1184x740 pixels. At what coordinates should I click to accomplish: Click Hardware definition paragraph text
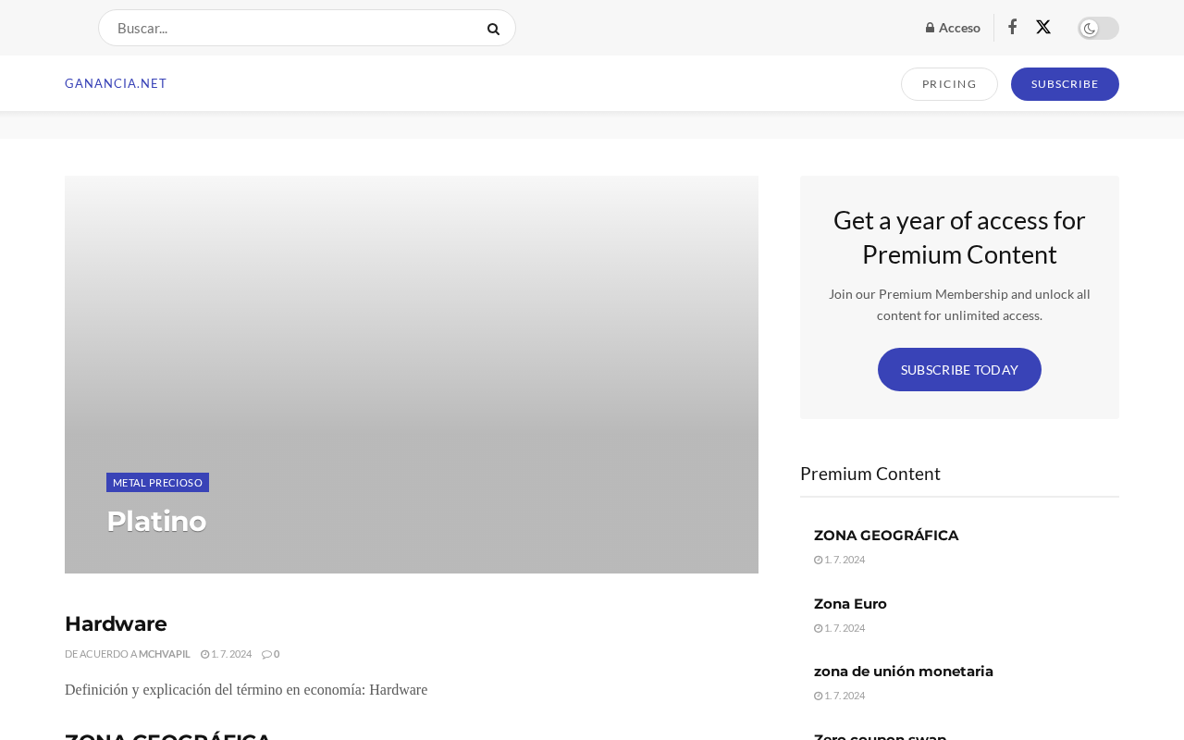tap(246, 690)
